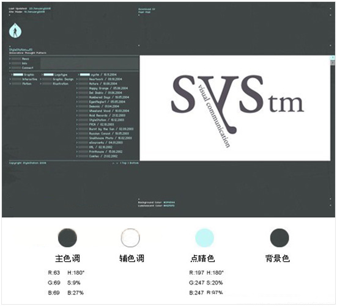Select the Motion category
Screen dimensions: 337x306
[x=27, y=84]
